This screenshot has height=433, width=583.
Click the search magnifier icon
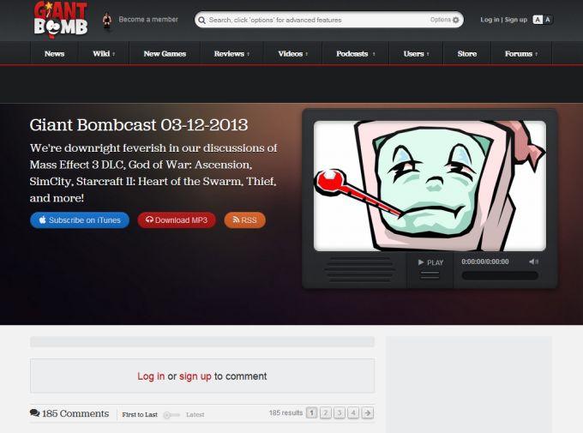[201, 20]
